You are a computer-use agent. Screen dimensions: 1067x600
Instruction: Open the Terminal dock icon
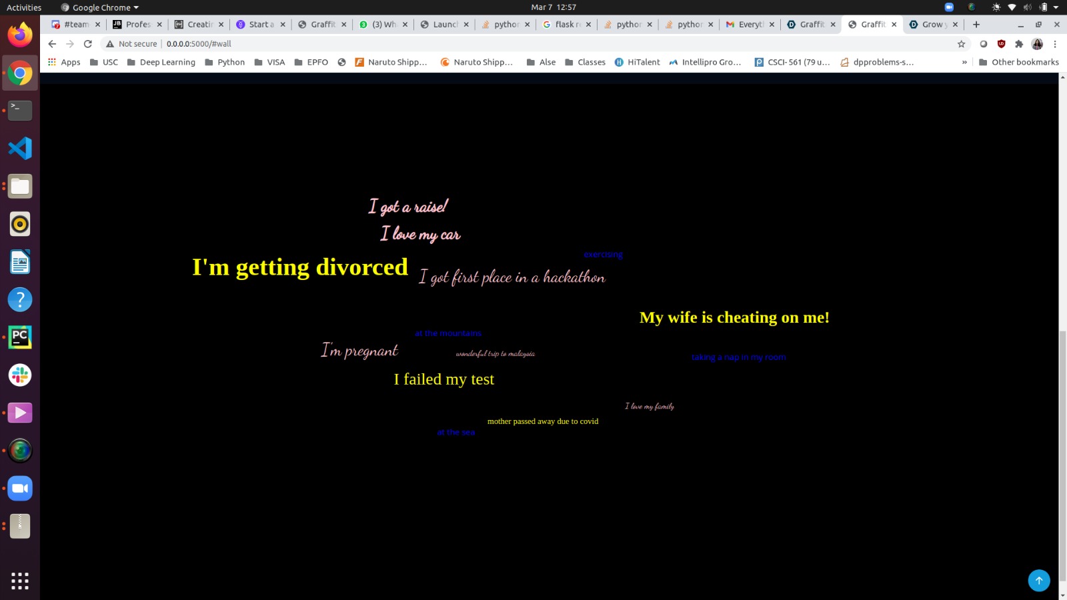[20, 111]
